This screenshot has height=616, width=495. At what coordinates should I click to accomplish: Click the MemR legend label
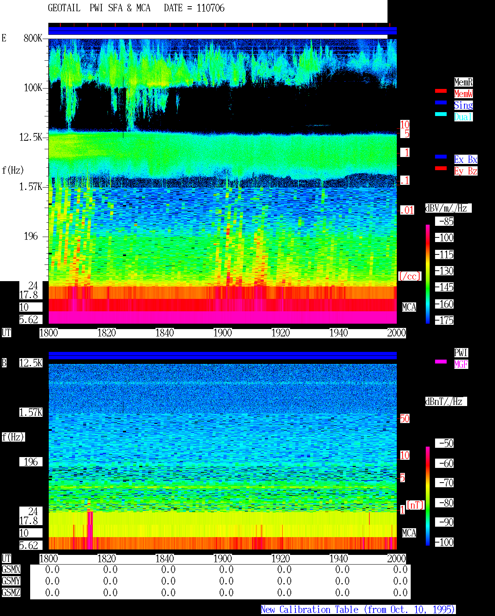click(463, 82)
